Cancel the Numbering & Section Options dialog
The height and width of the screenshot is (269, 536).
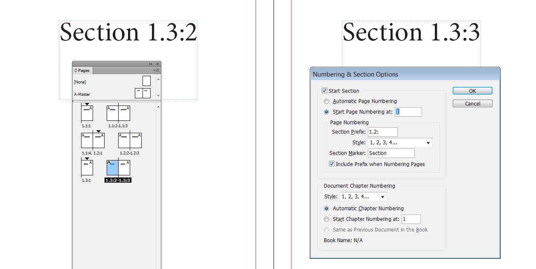click(x=472, y=103)
